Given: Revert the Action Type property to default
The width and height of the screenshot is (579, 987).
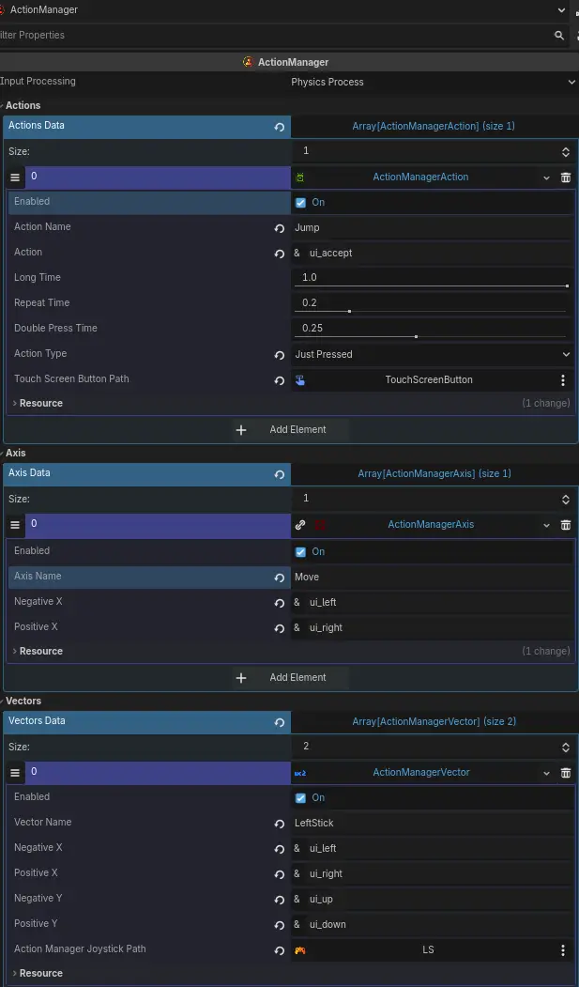Looking at the screenshot, I should (x=279, y=354).
